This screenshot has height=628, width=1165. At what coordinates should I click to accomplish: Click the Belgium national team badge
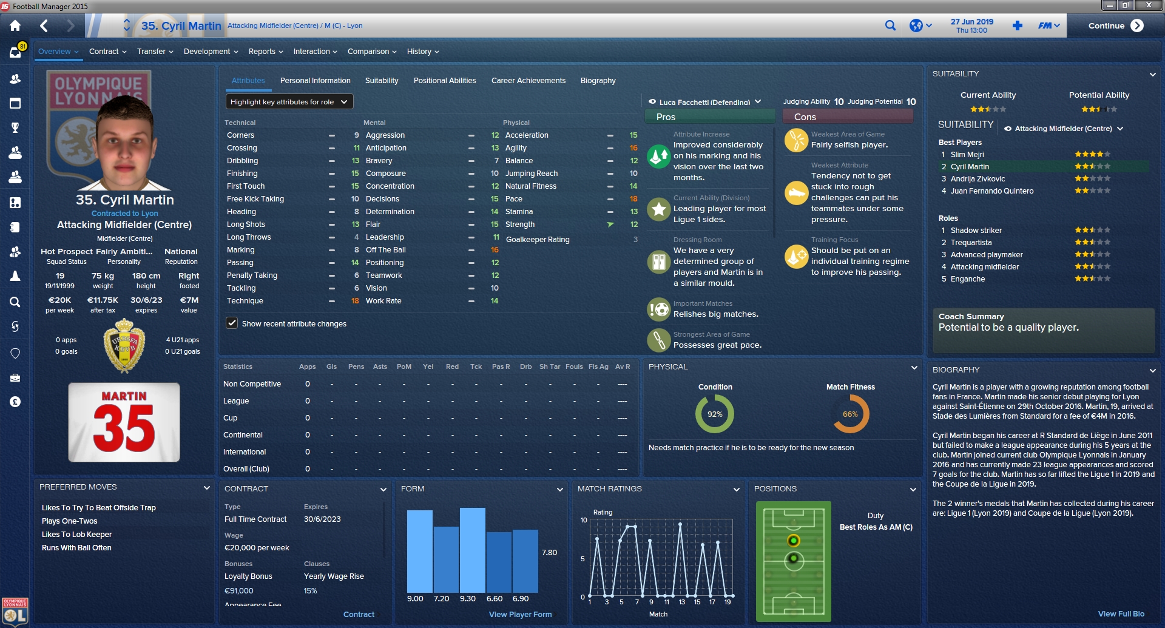pos(124,346)
